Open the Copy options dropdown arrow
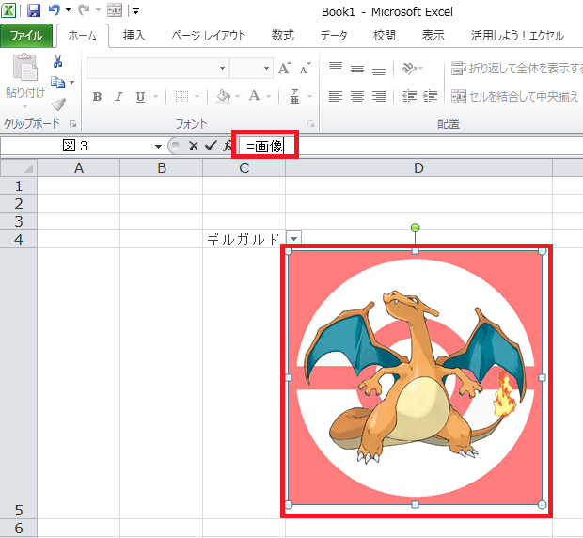This screenshot has width=583, height=538. tap(72, 82)
